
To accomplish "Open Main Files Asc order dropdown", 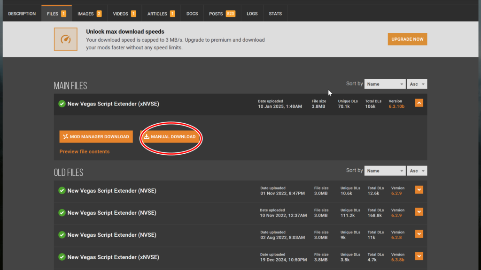I will 417,84.
